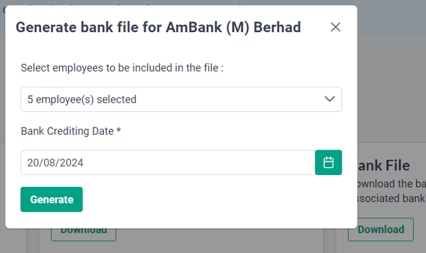The image size is (426, 253).
Task: Click the 'Select employees to be included' label
Action: pyautogui.click(x=122, y=68)
